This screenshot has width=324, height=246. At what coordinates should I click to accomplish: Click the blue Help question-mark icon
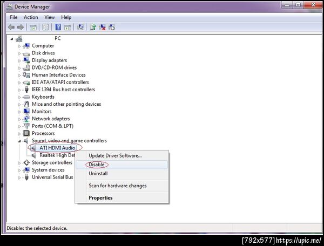(58, 27)
